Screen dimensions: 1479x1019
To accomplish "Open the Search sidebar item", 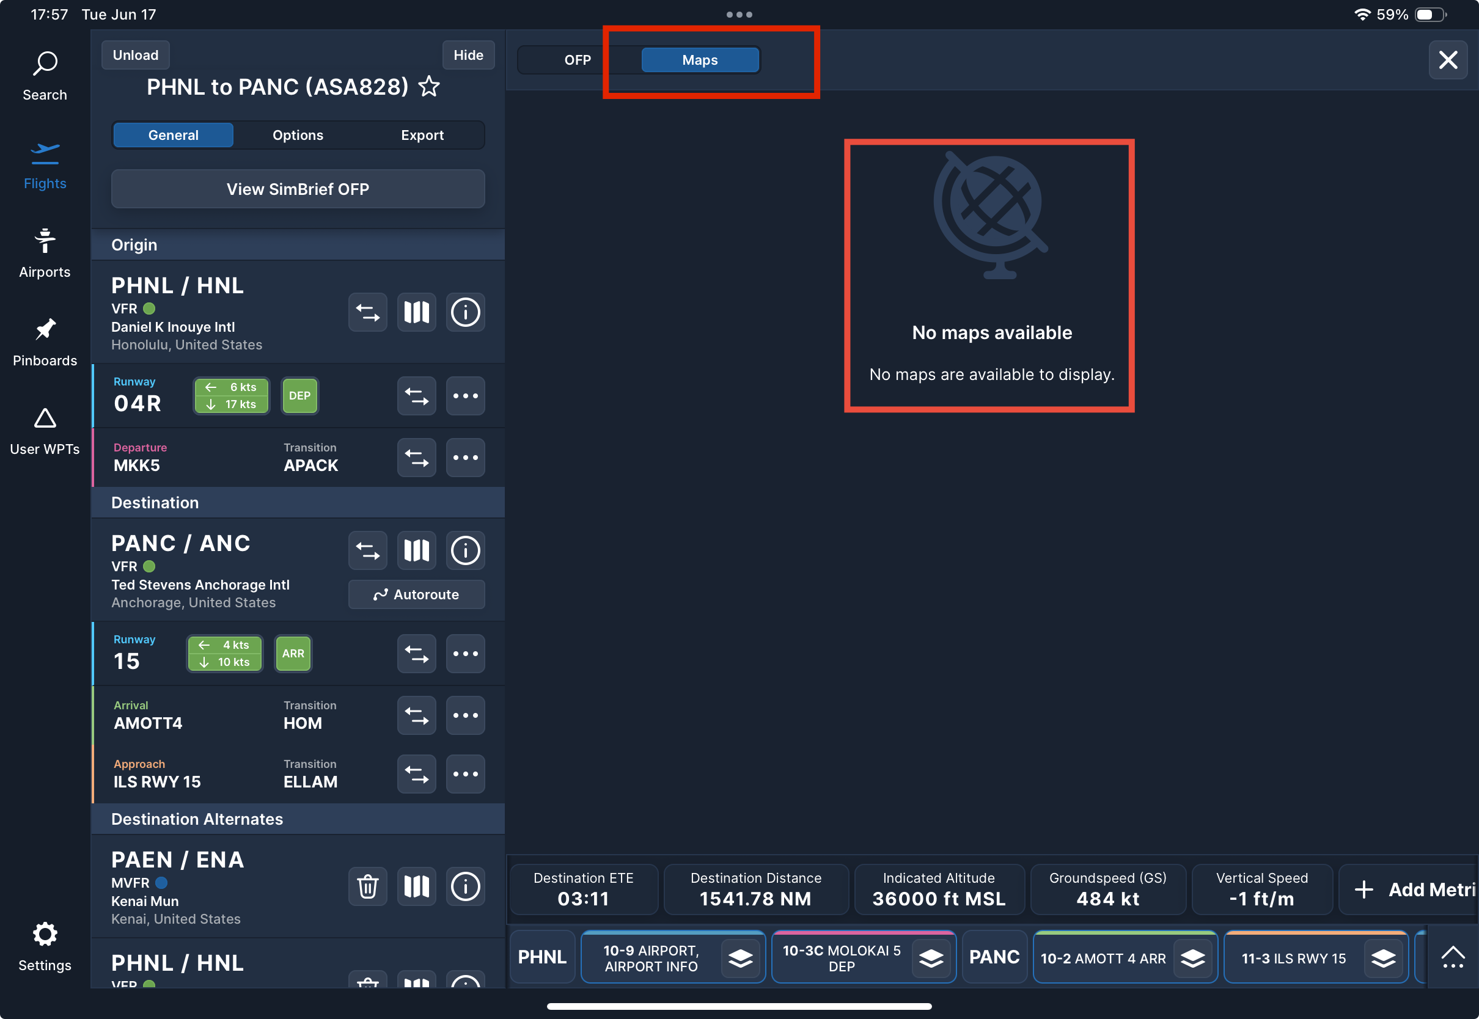I will pos(45,75).
